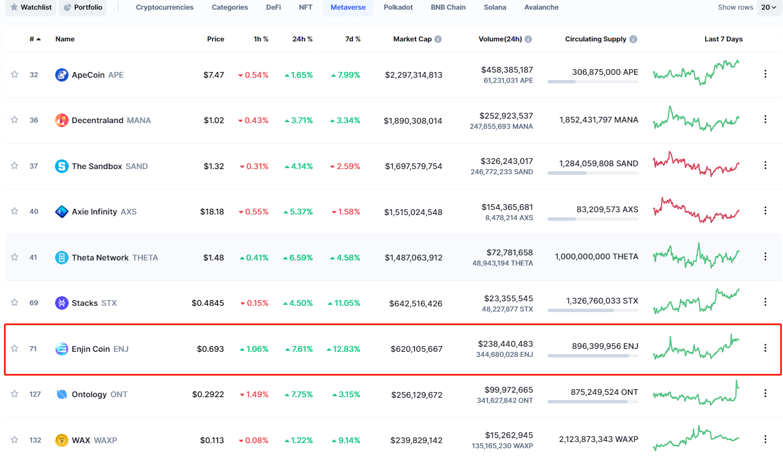Sort by Price column header

(216, 39)
